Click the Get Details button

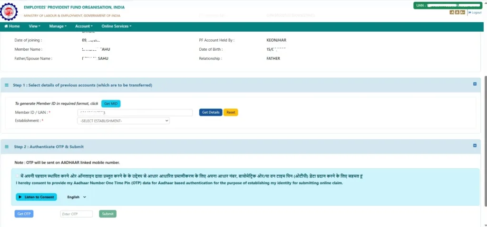211,112
